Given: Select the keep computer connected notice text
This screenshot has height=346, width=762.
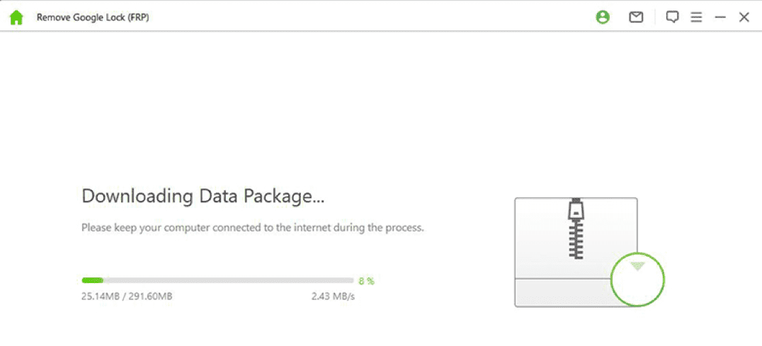Looking at the screenshot, I should click(x=252, y=229).
